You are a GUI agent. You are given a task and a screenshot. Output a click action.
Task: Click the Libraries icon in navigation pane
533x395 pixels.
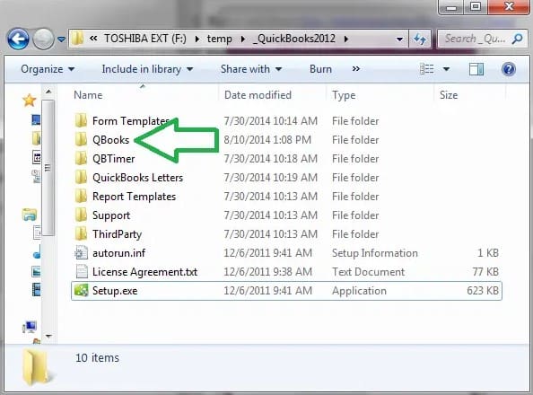pos(30,215)
